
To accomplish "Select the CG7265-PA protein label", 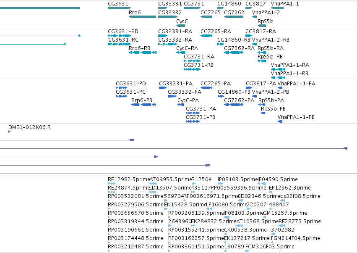I will click(x=216, y=84).
